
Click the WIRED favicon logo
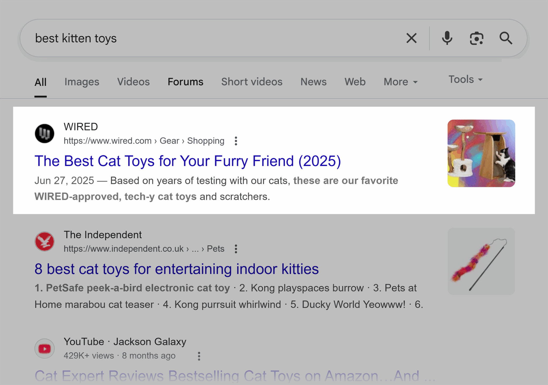click(44, 133)
